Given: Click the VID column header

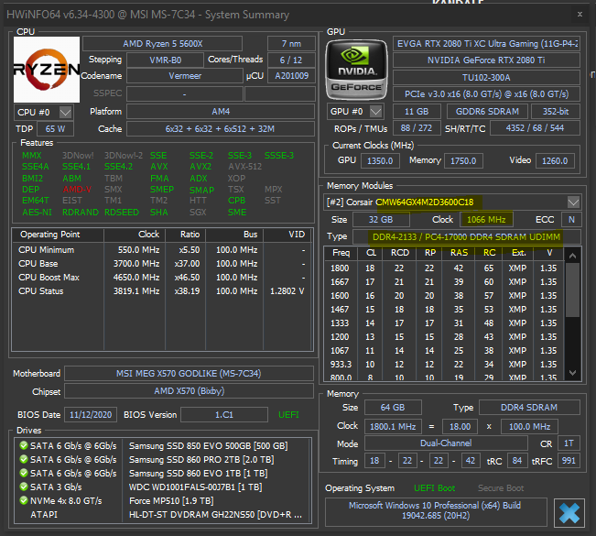Looking at the screenshot, I should 287,235.
